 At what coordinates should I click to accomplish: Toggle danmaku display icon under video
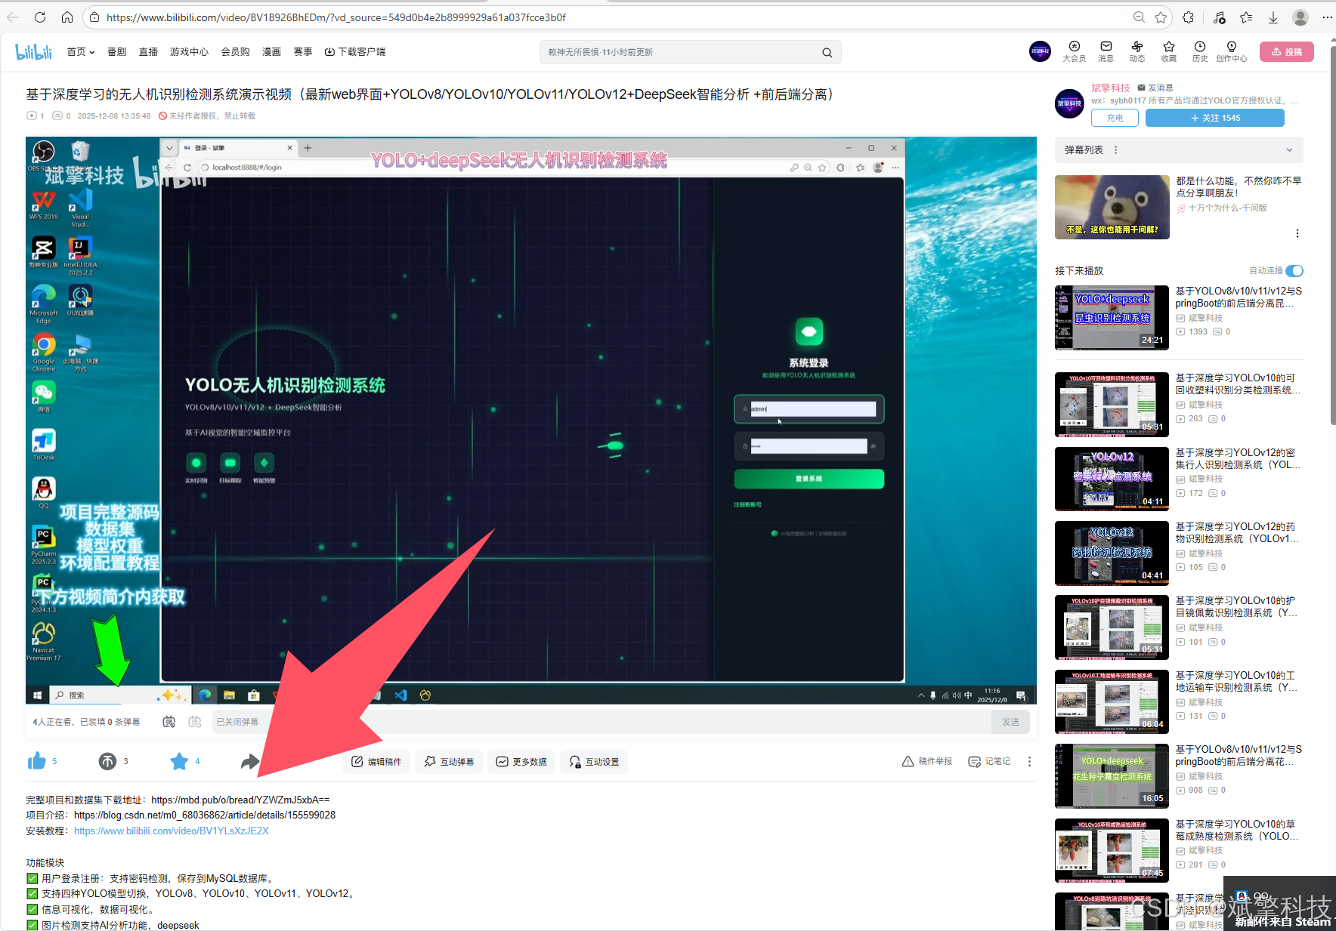coord(169,722)
